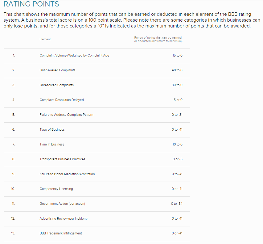This screenshot has width=263, height=244.
Task: Click Advertising Review (per incident) label
Action: [64, 218]
